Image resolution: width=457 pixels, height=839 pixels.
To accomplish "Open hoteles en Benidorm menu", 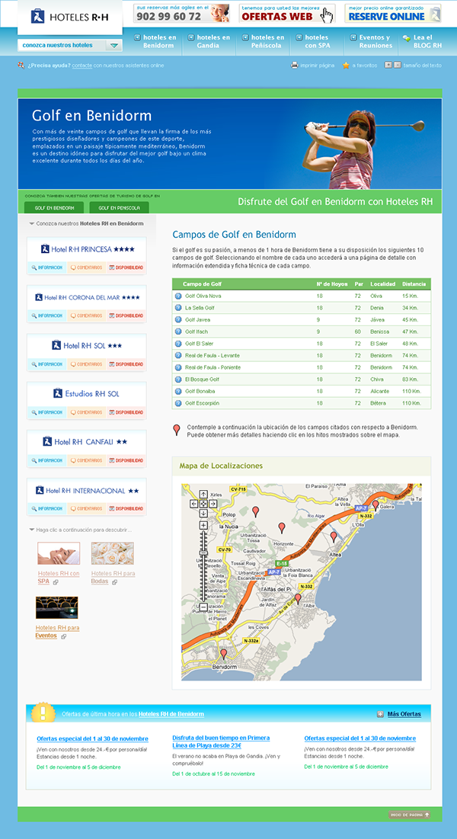I will [155, 41].
